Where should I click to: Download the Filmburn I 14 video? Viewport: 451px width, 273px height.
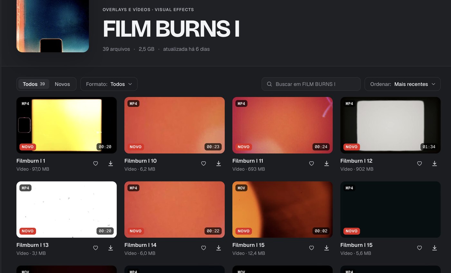218,248
